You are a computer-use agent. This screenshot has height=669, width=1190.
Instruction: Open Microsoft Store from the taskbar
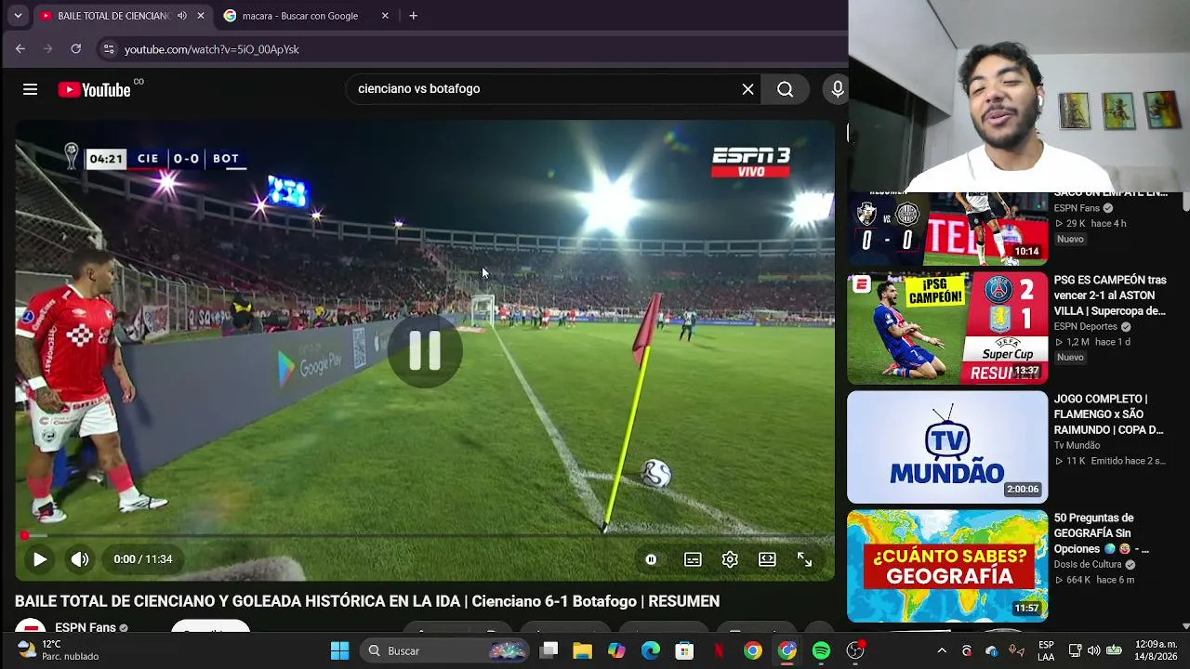[684, 650]
